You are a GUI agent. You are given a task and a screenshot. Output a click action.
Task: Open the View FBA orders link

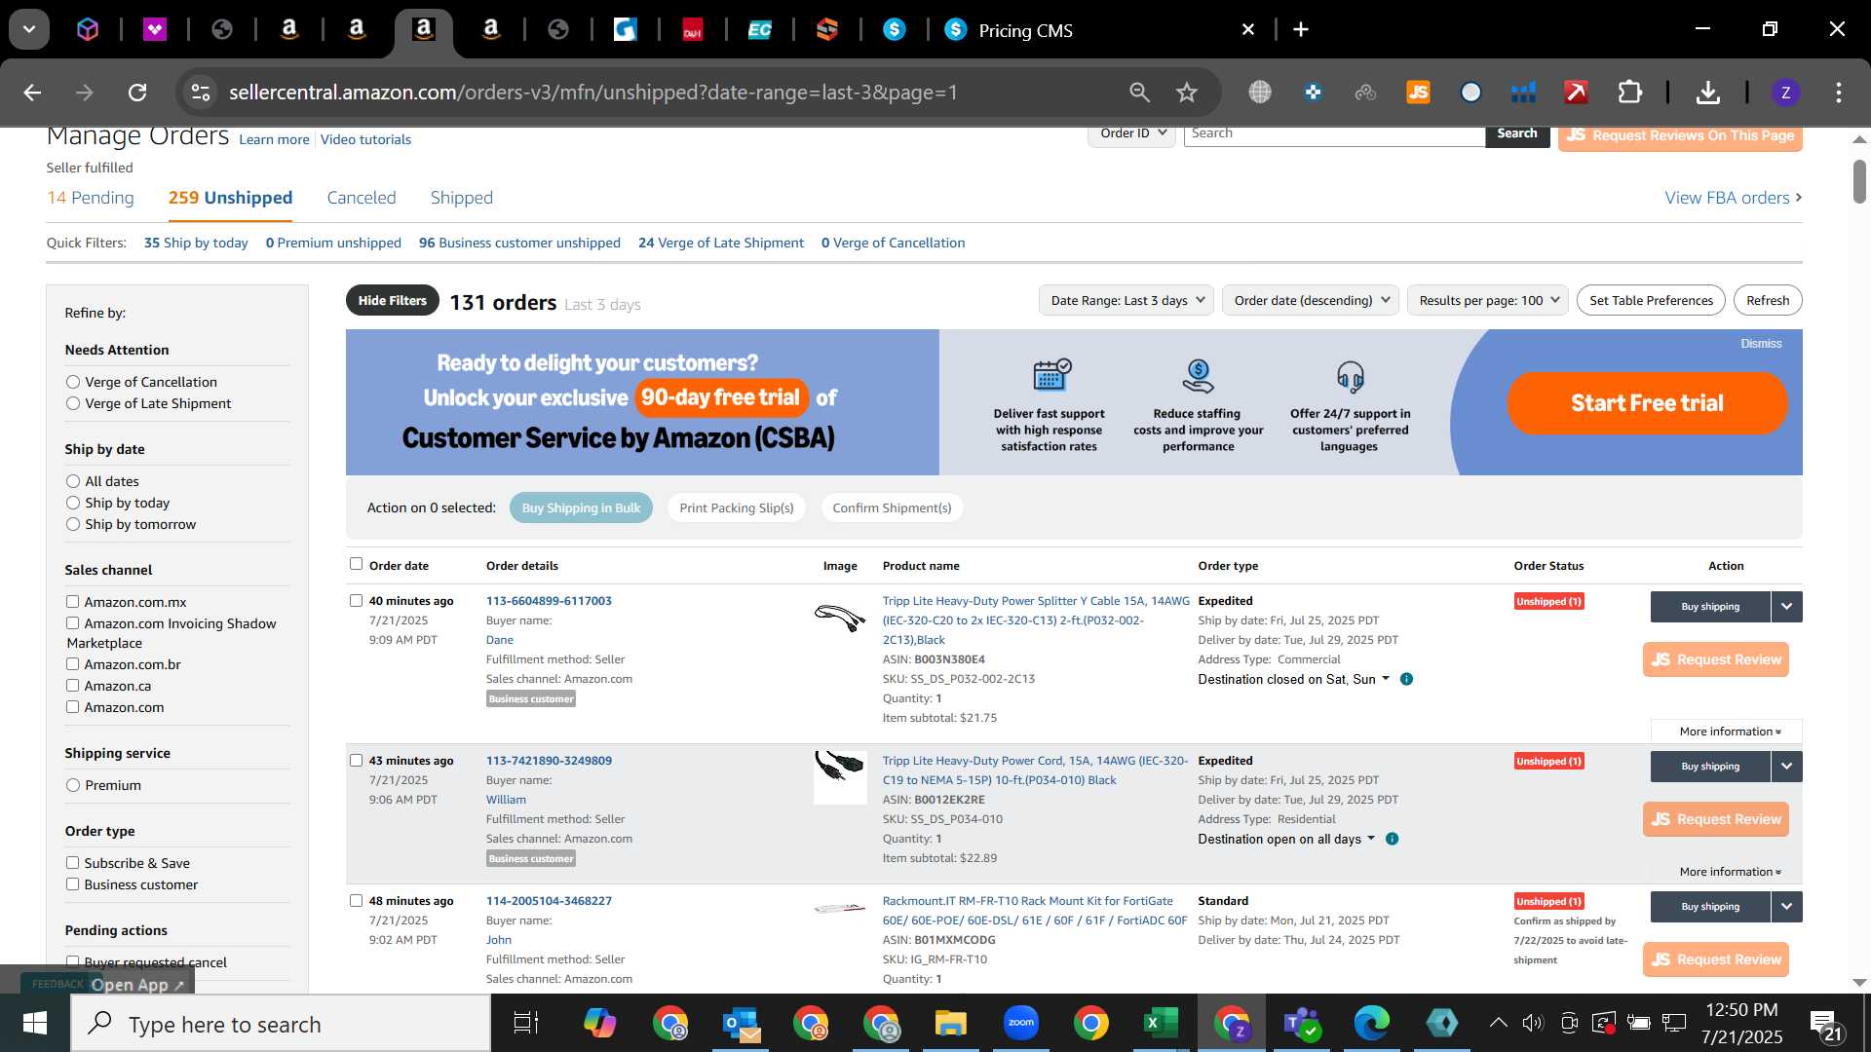(x=1733, y=198)
